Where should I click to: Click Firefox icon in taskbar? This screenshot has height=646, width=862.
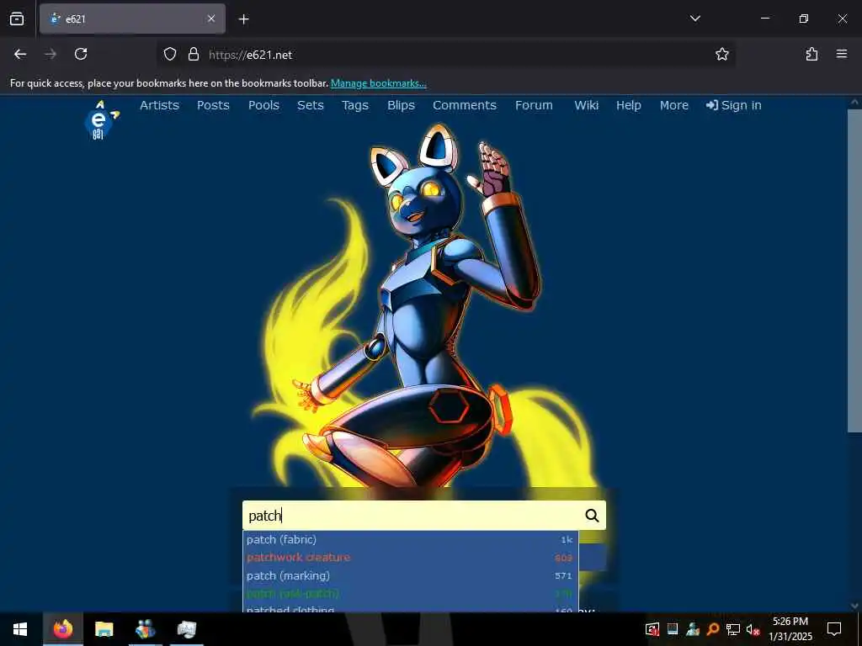coord(62,629)
